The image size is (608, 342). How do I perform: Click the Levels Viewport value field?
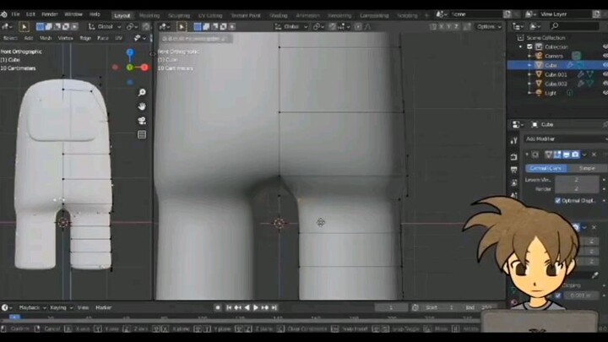[x=577, y=180]
